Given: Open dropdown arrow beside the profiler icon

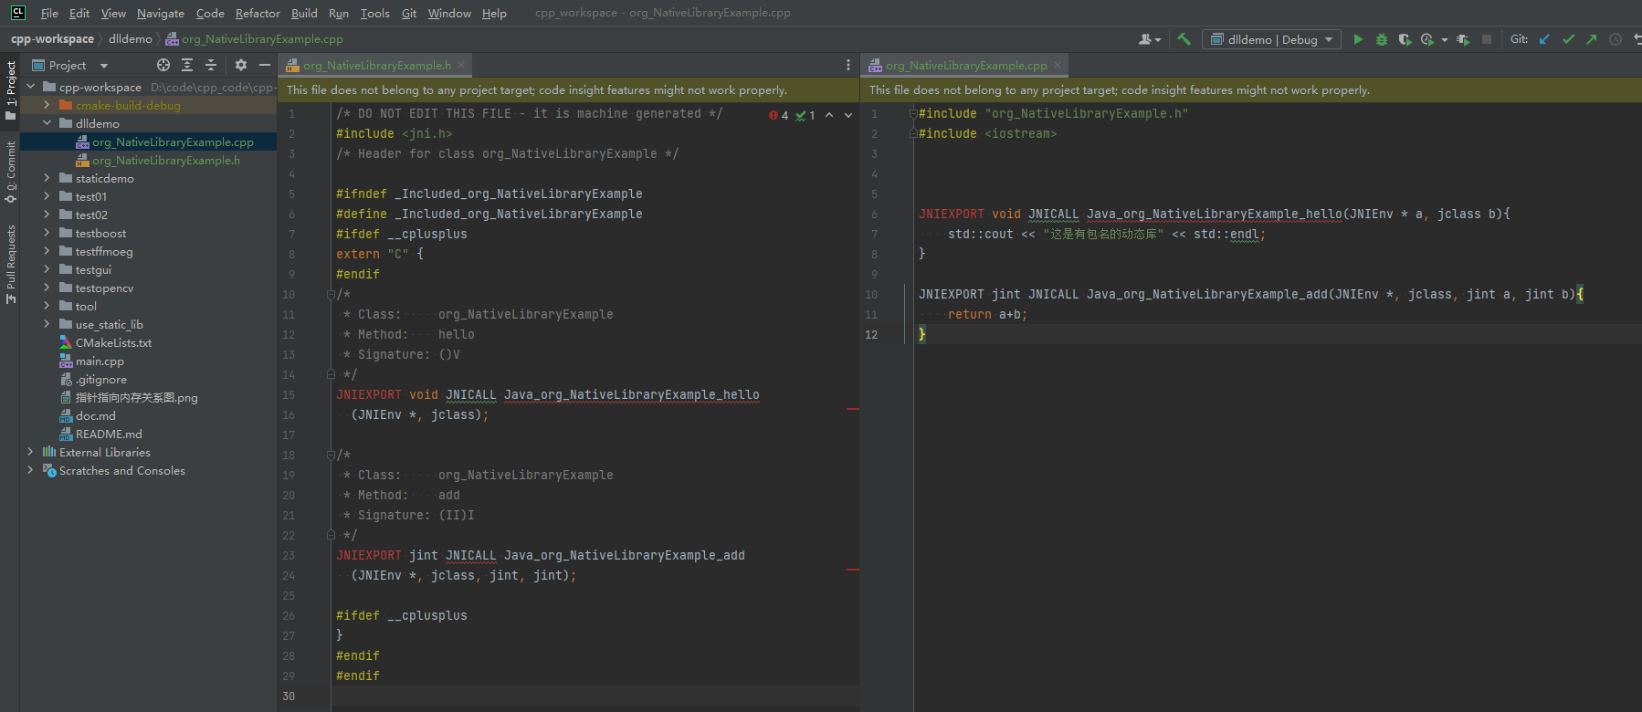Looking at the screenshot, I should point(1444,39).
